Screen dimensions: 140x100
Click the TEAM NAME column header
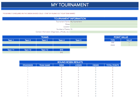click(x=45, y=65)
